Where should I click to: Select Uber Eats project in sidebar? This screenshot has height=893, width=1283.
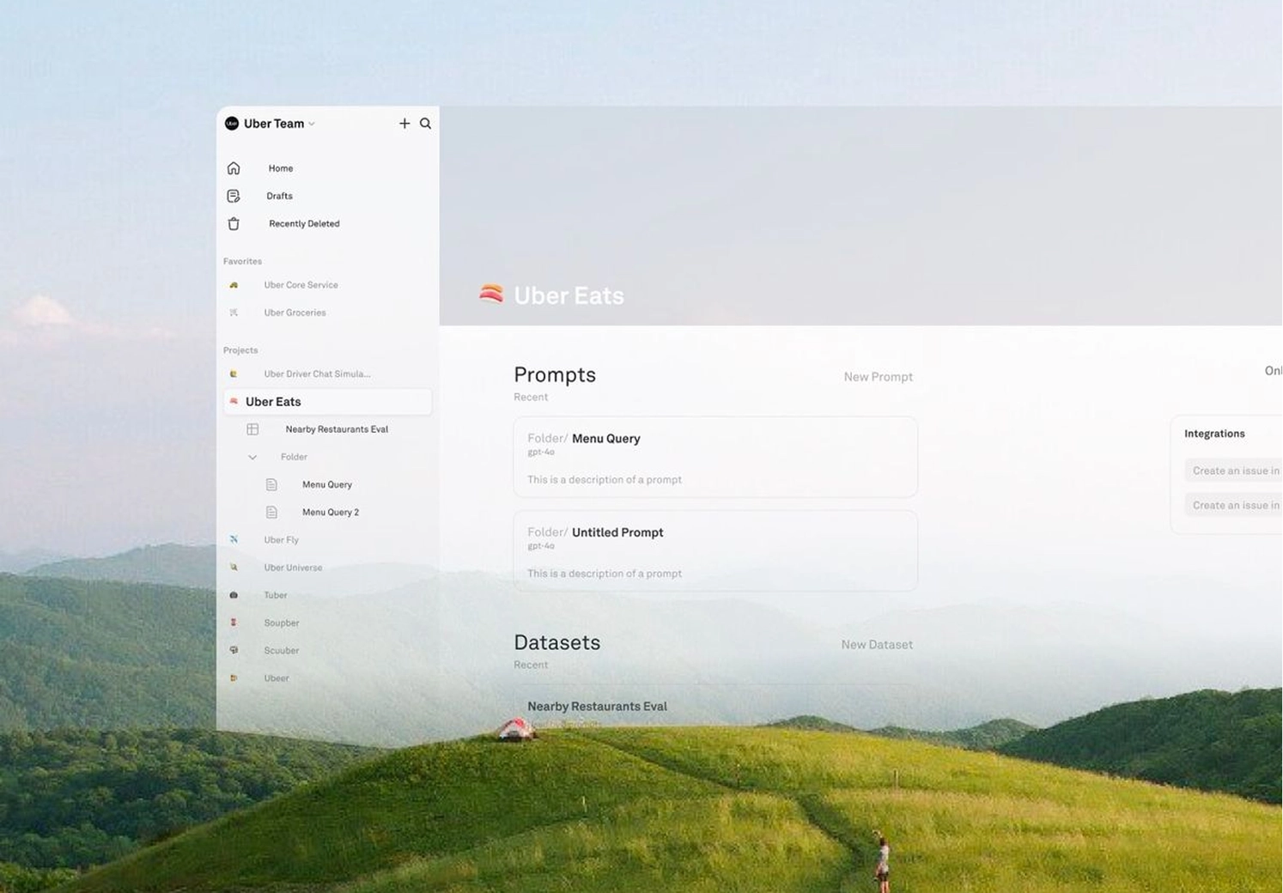(x=327, y=401)
